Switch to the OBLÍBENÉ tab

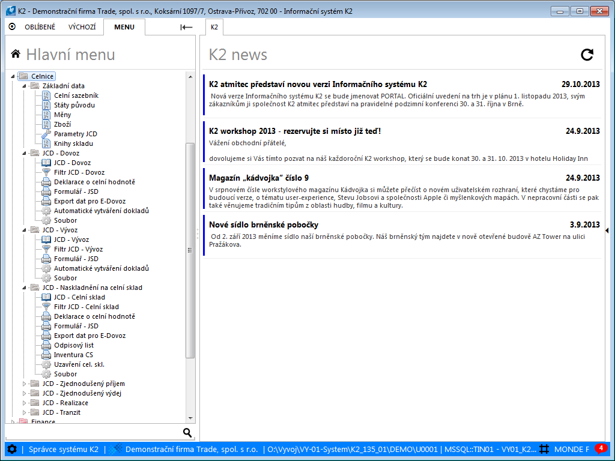pos(40,27)
